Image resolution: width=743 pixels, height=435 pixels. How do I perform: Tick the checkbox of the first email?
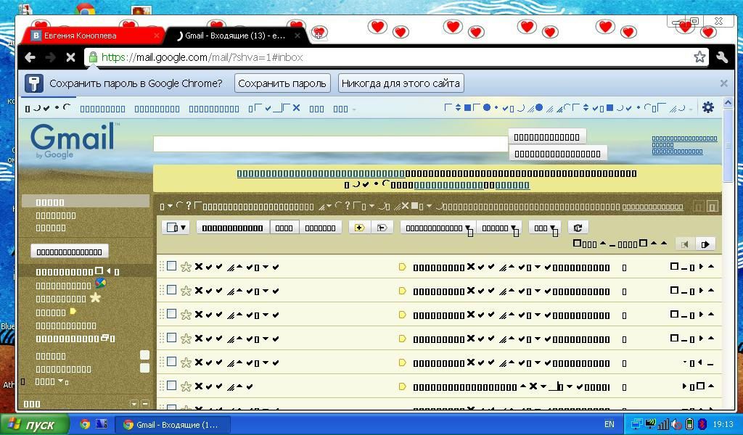click(172, 266)
